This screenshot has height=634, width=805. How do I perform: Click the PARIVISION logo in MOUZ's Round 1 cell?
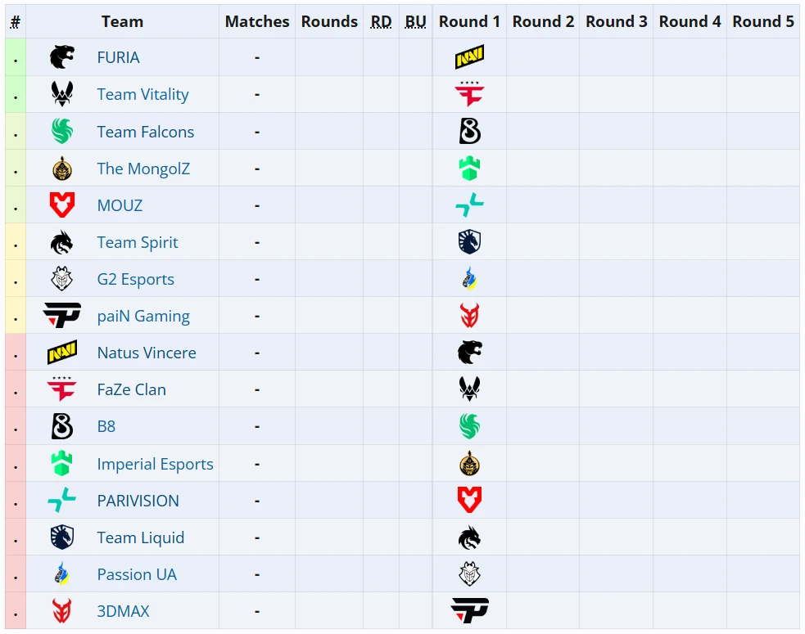tap(469, 205)
